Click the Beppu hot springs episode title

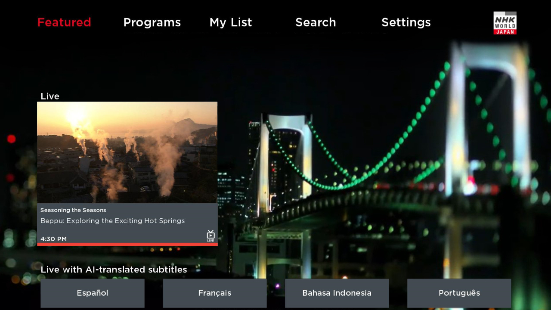point(112,221)
